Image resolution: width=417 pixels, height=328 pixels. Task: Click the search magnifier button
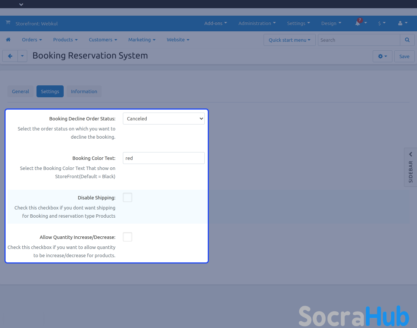[x=407, y=40]
